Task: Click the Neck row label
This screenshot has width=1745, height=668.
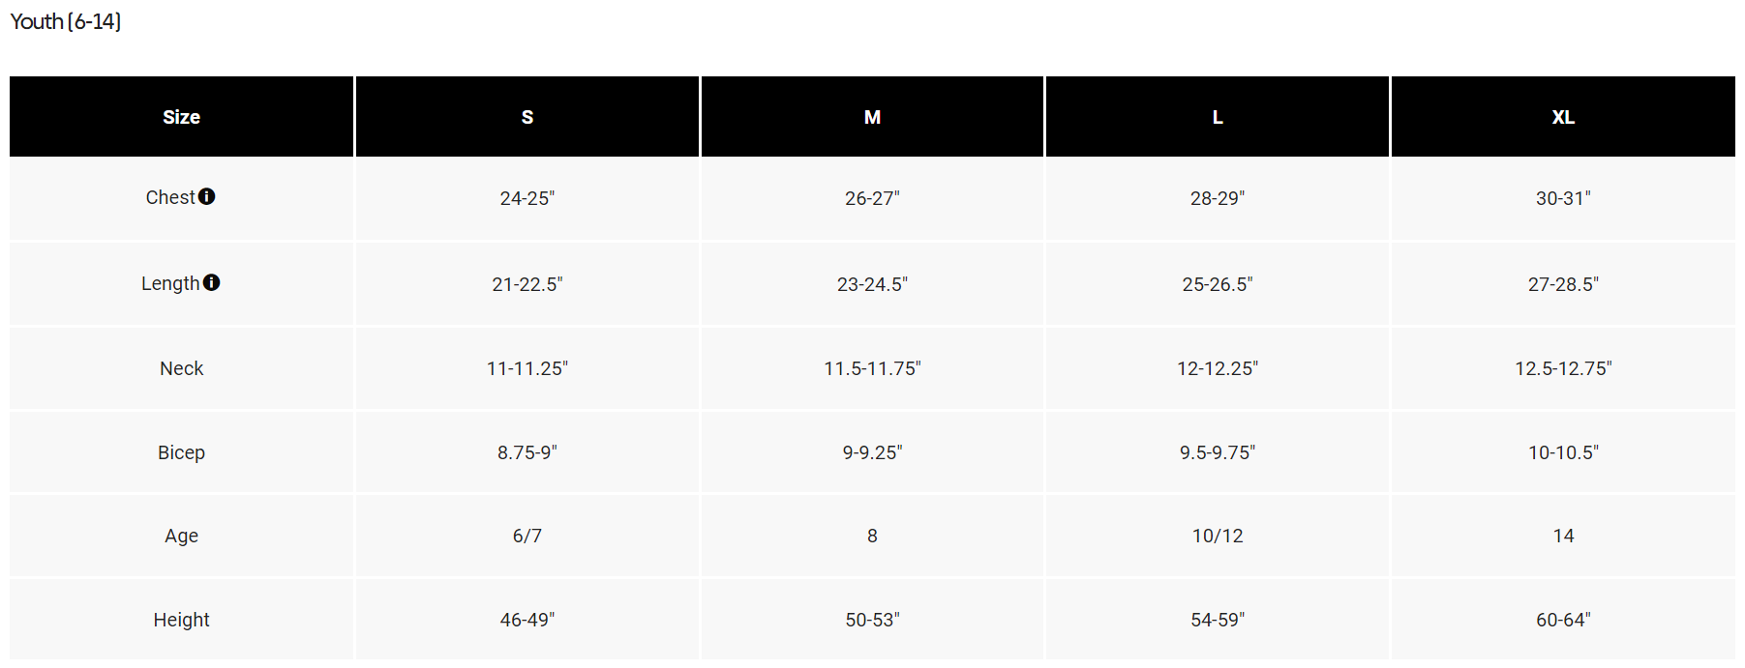Action: 181,368
